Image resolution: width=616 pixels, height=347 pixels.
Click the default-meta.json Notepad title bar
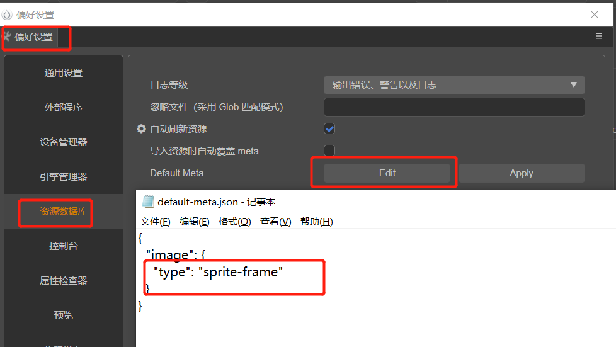click(375, 202)
